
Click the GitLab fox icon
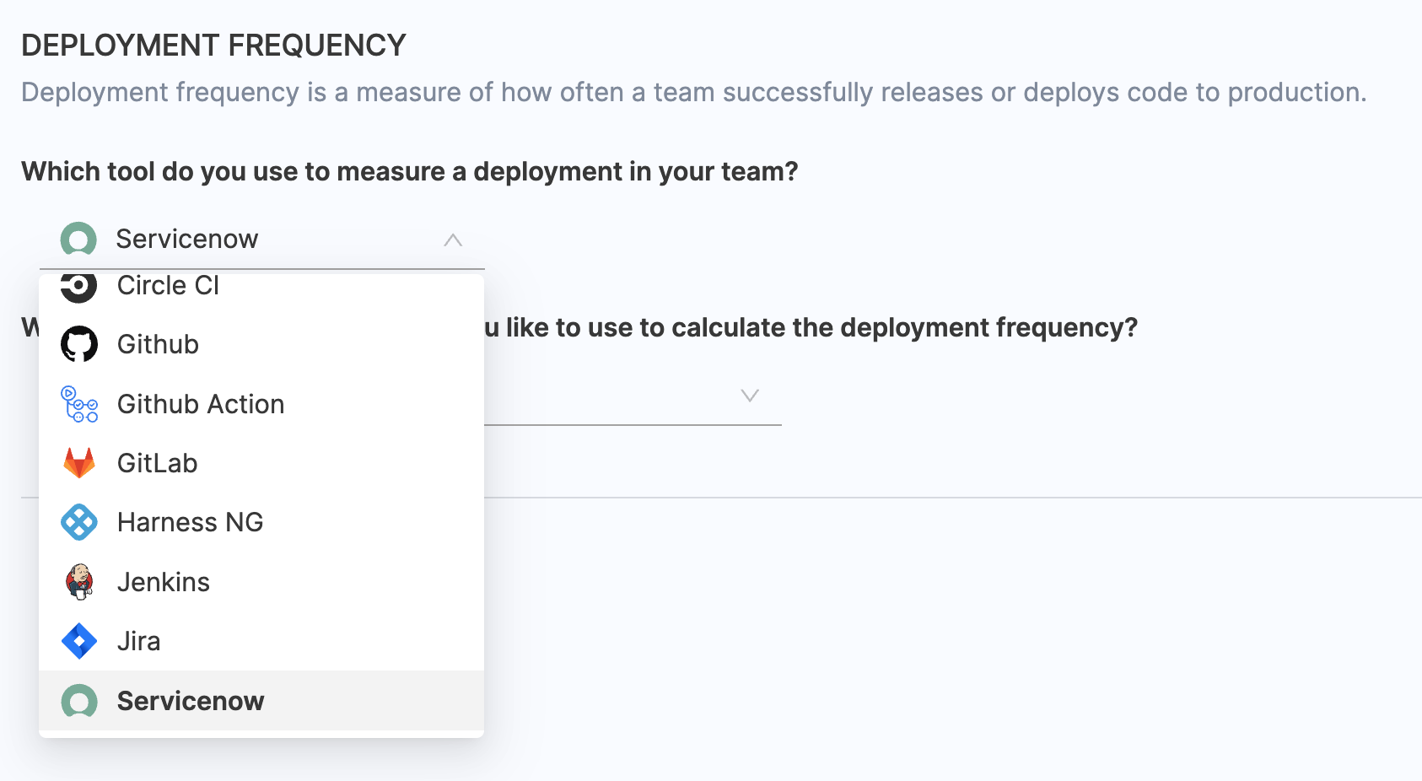pos(79,463)
